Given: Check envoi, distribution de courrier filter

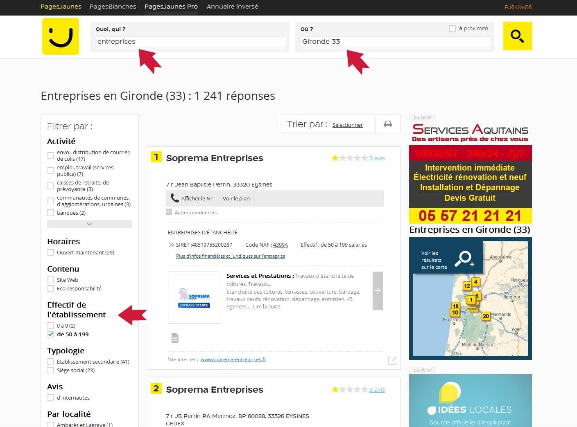Looking at the screenshot, I should 50,155.
